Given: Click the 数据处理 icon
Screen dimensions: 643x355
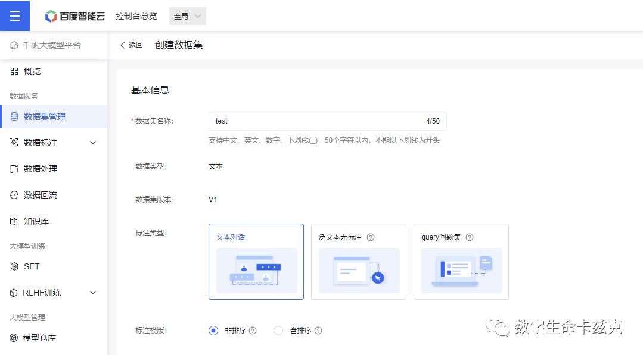Looking at the screenshot, I should pyautogui.click(x=14, y=169).
